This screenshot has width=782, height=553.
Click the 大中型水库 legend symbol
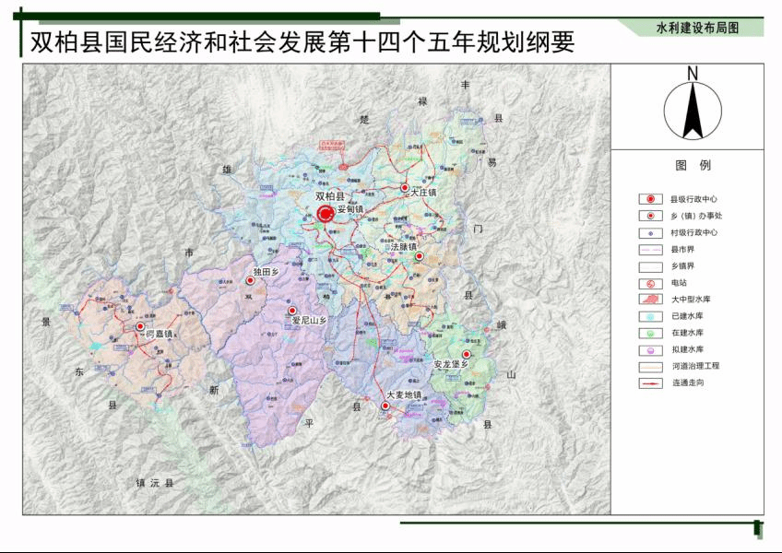(651, 300)
